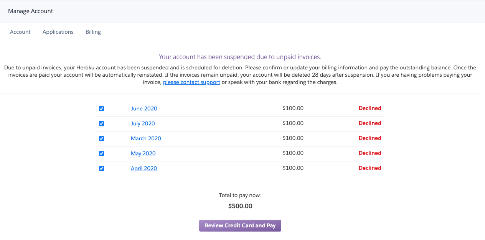
Task: Go to the Applications tab
Action: click(x=58, y=32)
